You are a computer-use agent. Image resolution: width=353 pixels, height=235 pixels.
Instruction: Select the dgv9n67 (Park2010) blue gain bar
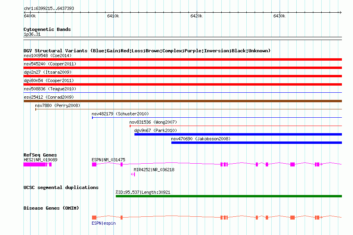pos(238,134)
